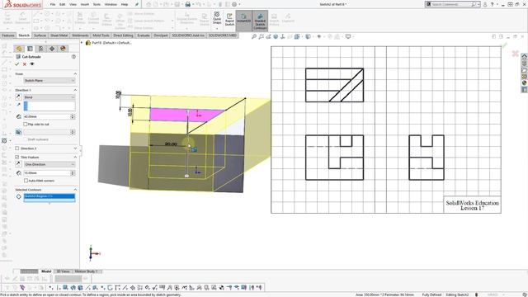Open the Edit menu
Screen dimensions: 528x297
click(x=63, y=5)
